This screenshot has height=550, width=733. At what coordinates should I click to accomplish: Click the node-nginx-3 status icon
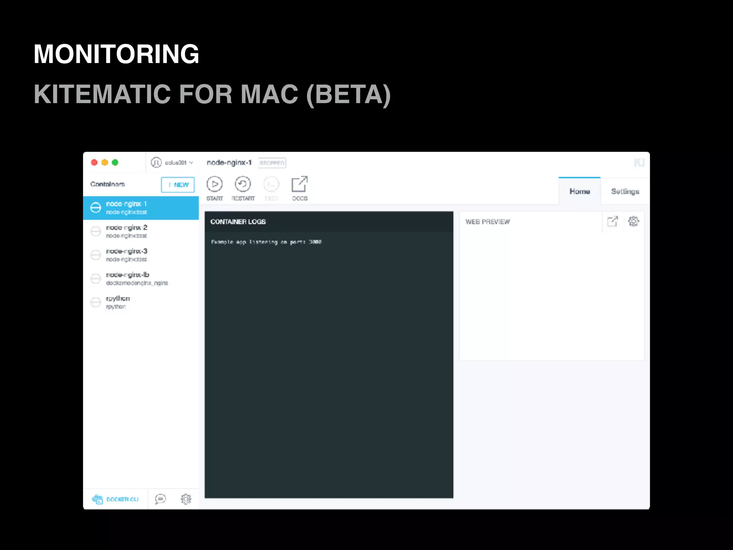[x=96, y=255]
